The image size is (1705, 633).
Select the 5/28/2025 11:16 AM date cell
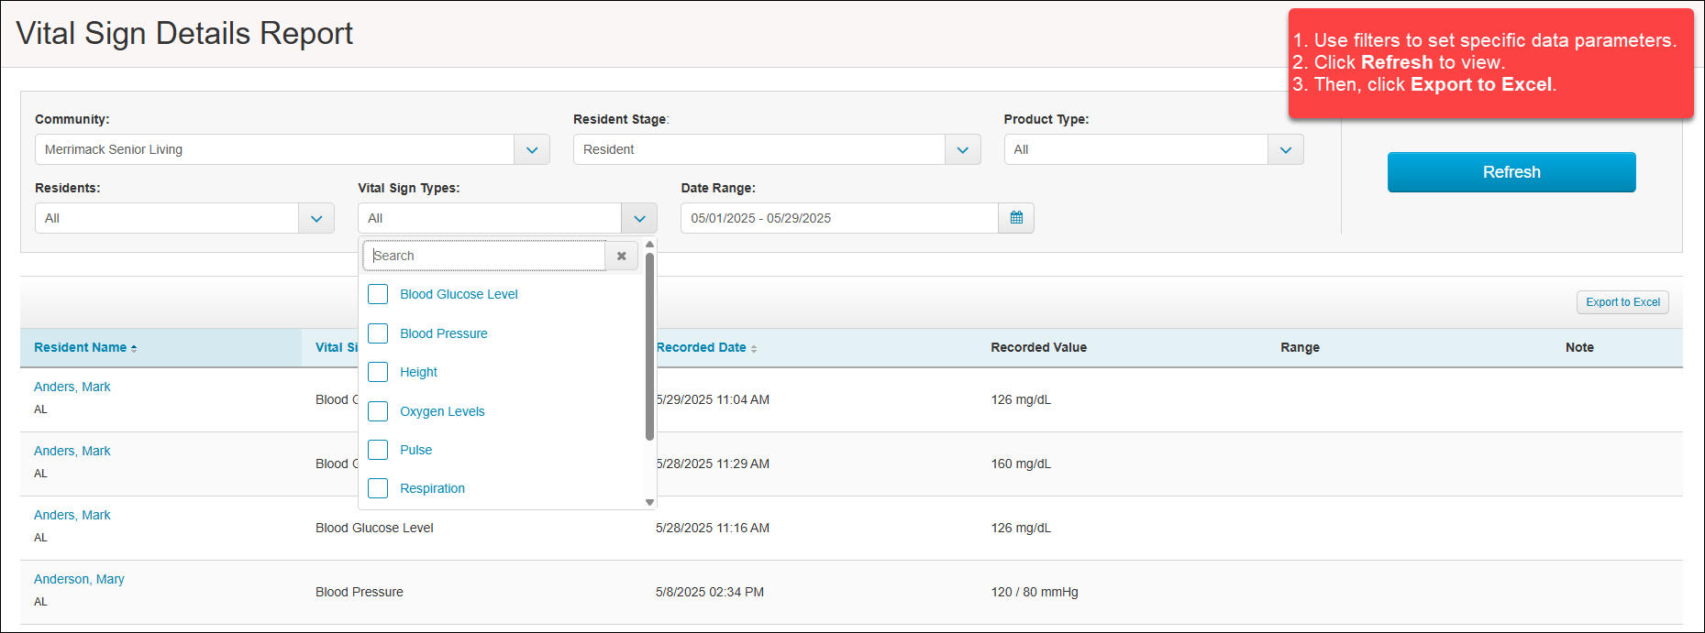pos(713,528)
